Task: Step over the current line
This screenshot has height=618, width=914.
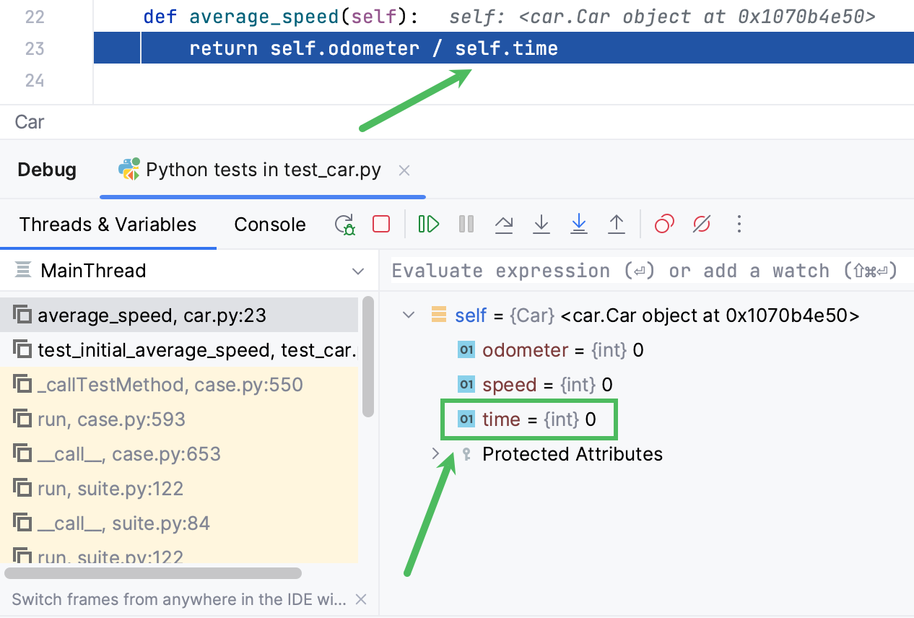Action: pos(504,224)
